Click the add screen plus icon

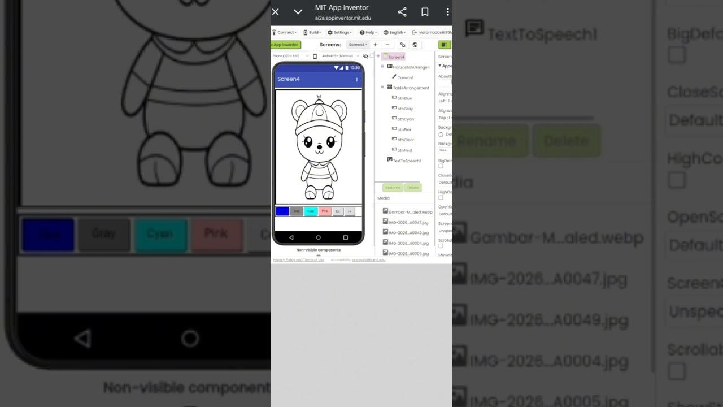point(375,45)
